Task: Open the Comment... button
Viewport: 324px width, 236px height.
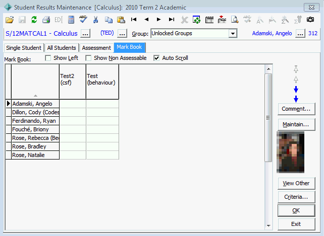Action: pyautogui.click(x=296, y=109)
